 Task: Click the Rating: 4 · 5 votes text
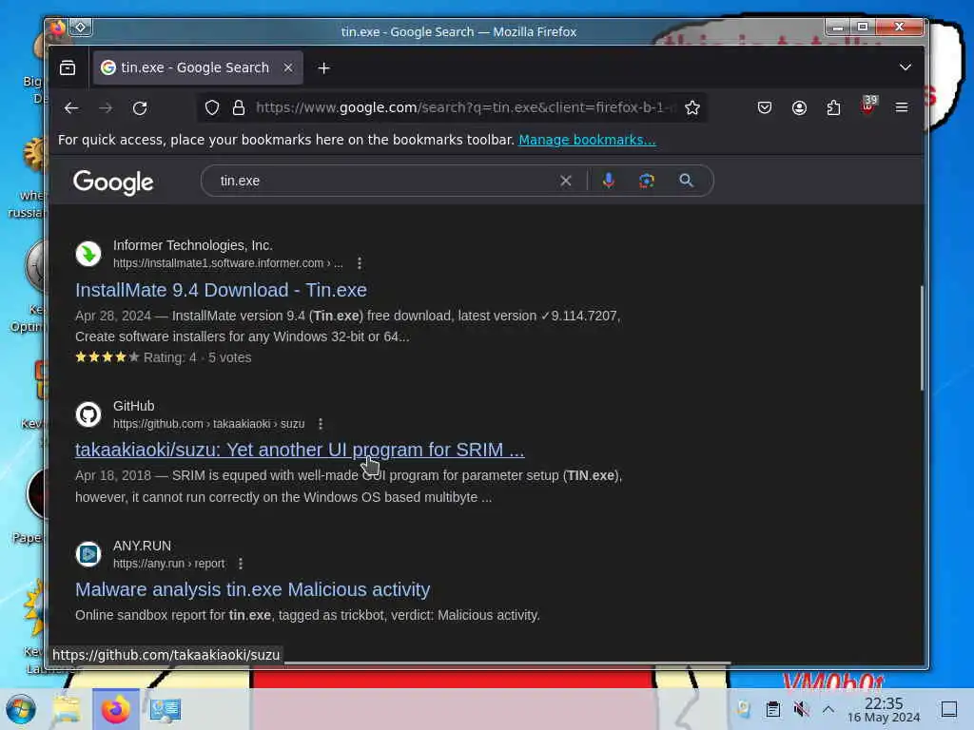pyautogui.click(x=198, y=357)
